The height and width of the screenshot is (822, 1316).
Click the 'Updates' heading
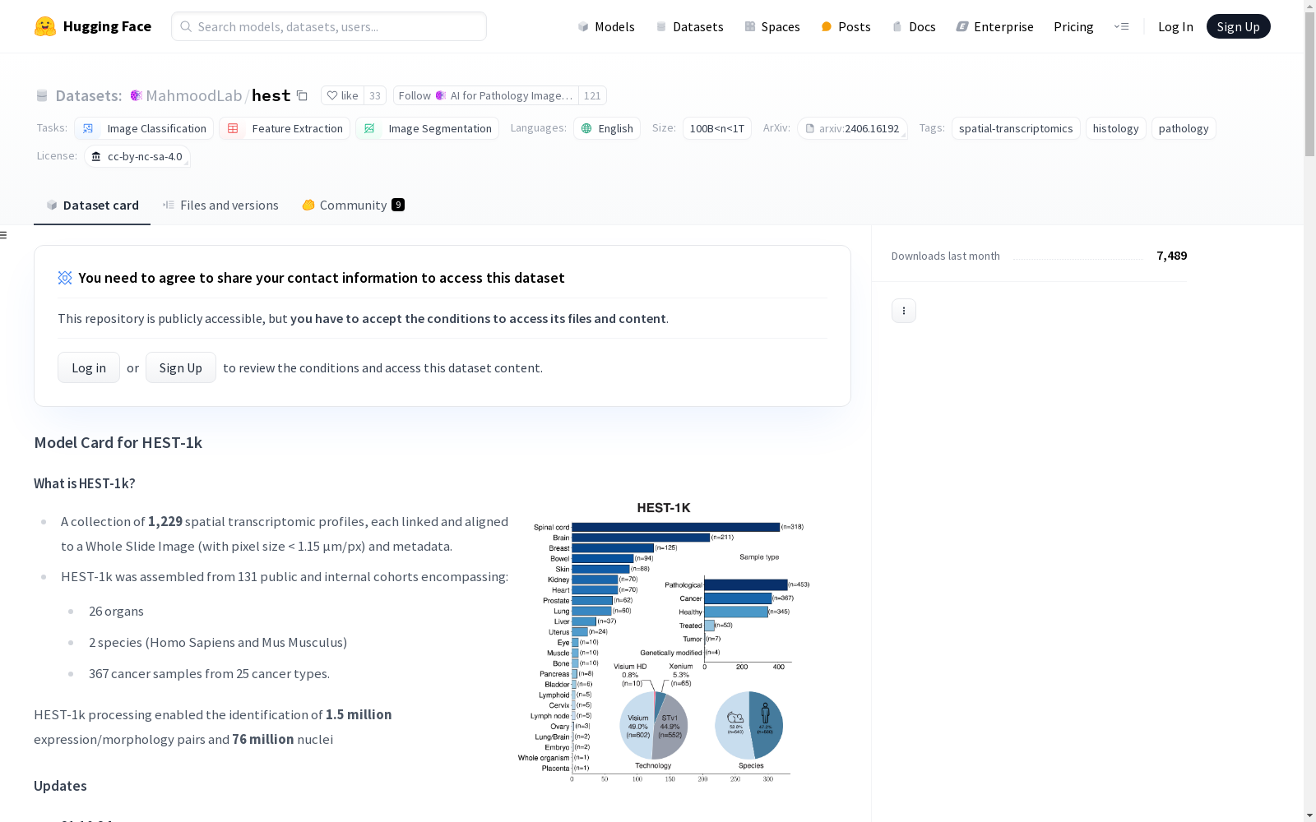point(60,786)
